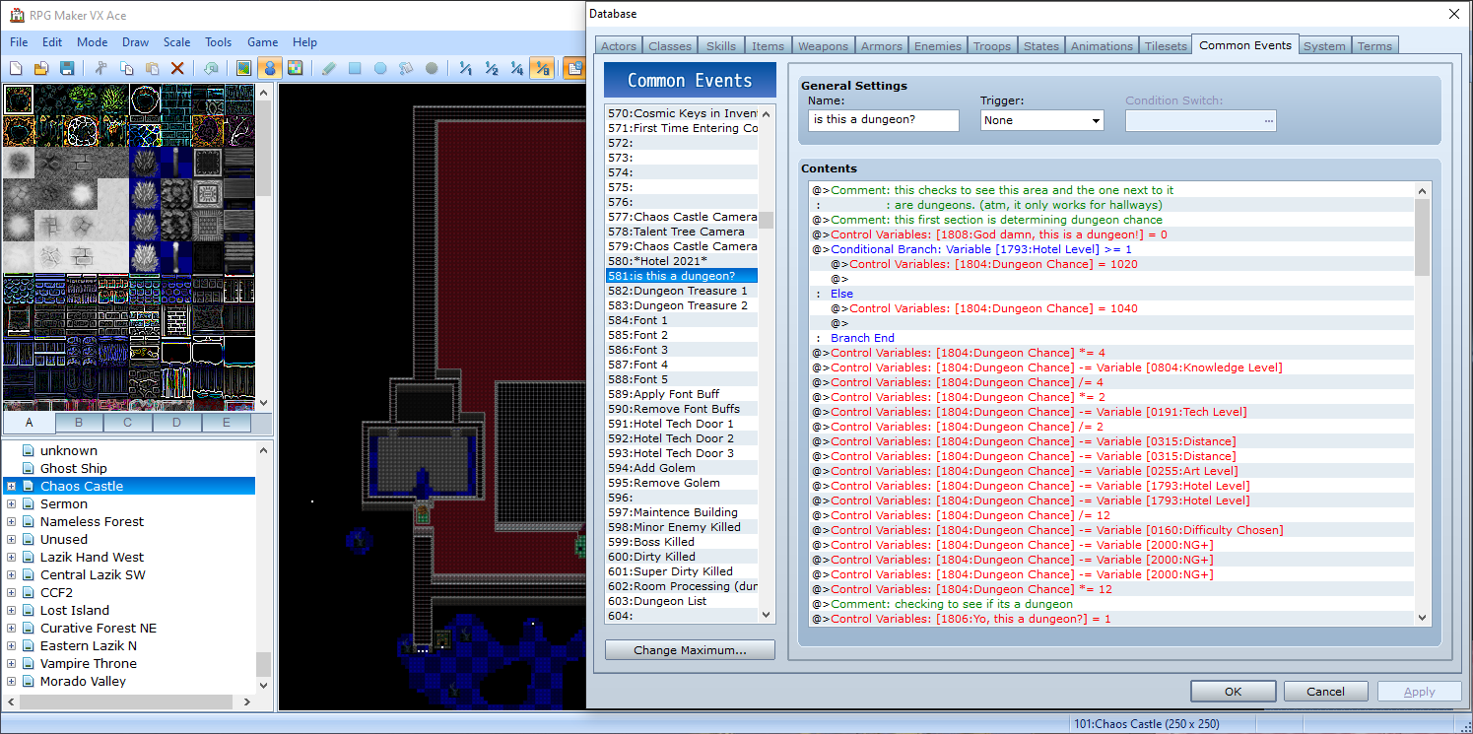Select the Shadow Pen tool
The image size is (1473, 734).
tap(432, 68)
